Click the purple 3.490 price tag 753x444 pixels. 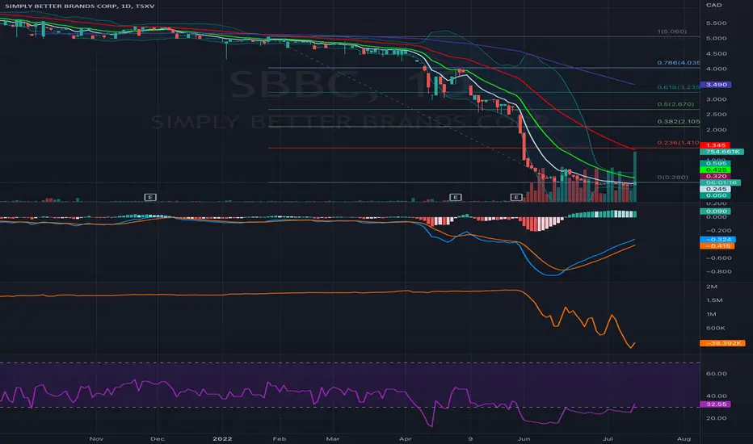point(716,85)
